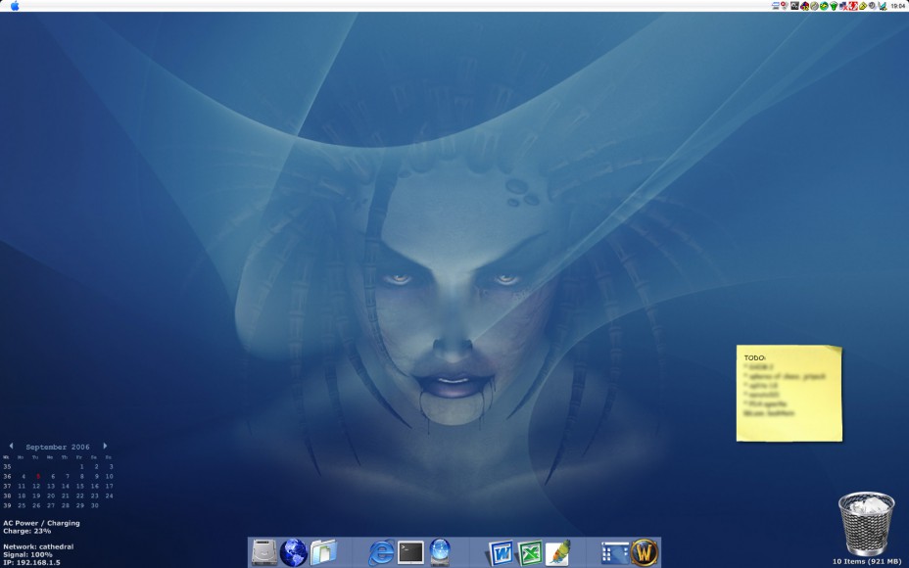Launch Microsoft Word from the dock
The image size is (909, 568).
[x=501, y=552]
